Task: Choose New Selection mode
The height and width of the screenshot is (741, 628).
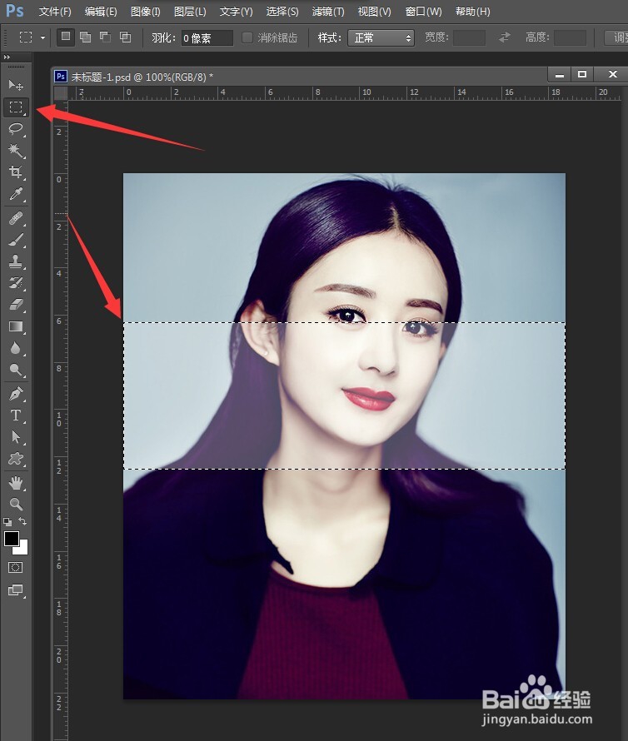Action: click(66, 37)
